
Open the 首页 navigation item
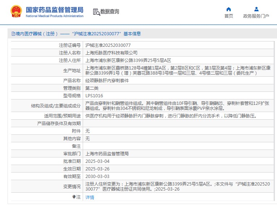point(229,16)
